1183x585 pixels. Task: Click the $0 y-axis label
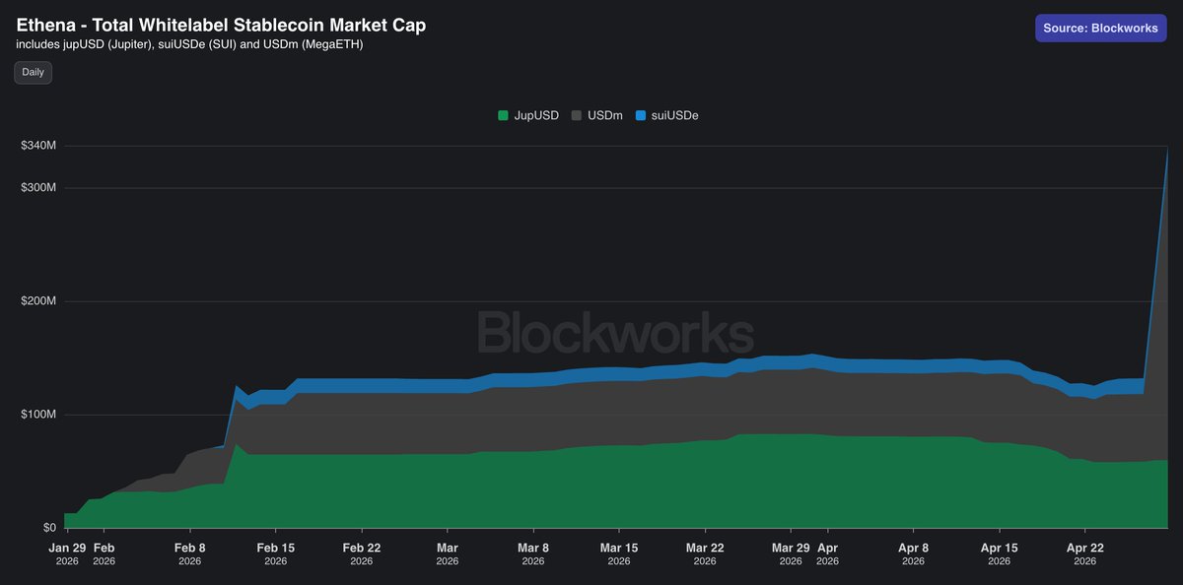[x=49, y=528]
